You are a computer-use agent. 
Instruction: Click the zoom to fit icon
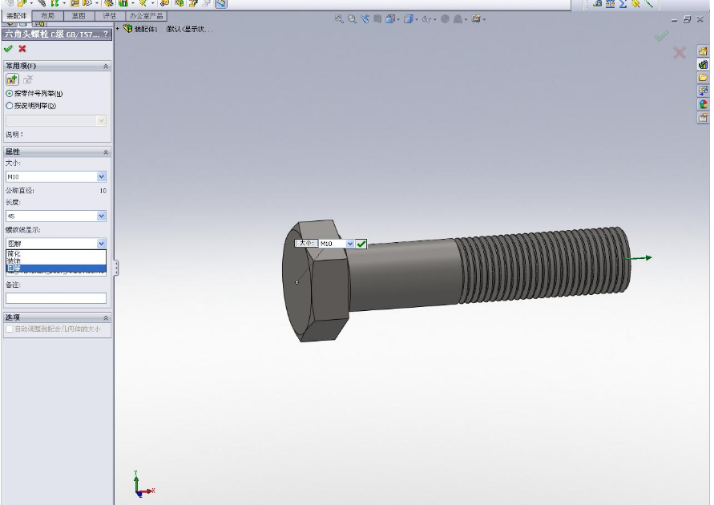click(339, 19)
